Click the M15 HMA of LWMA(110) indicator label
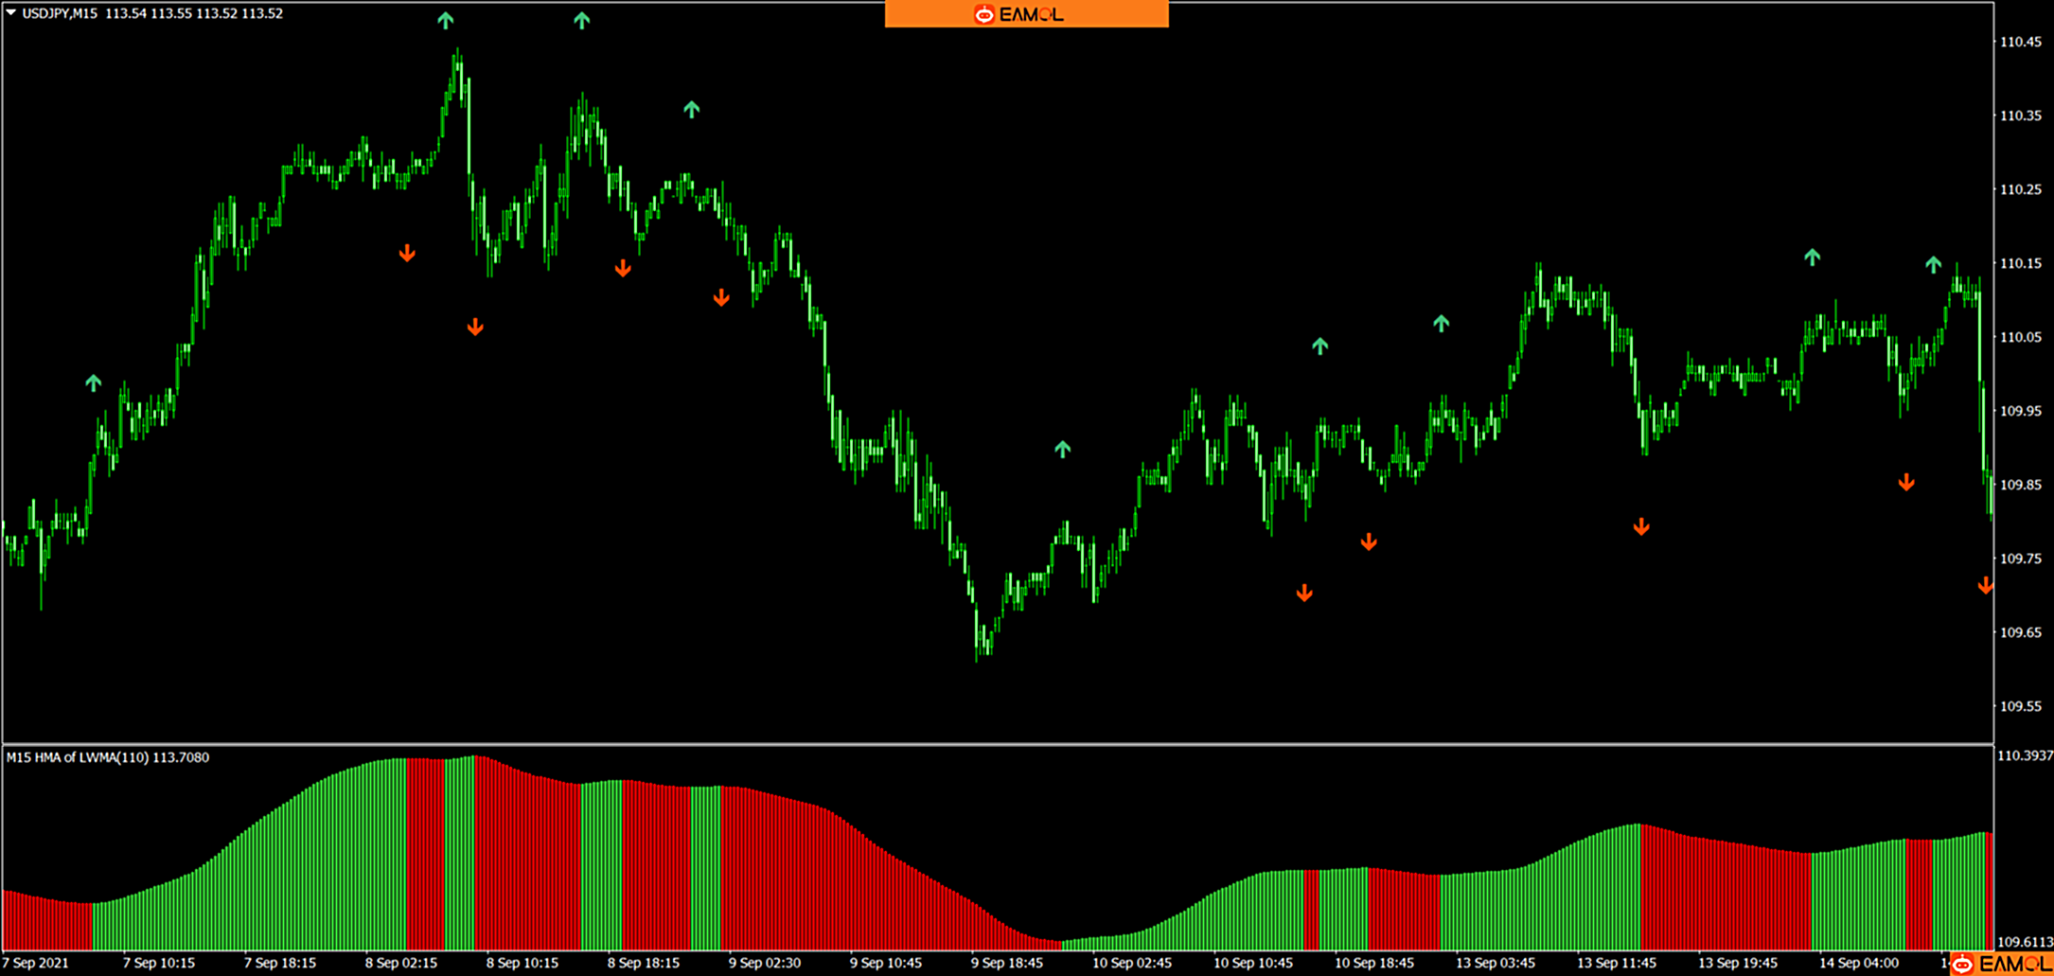 click(x=108, y=757)
